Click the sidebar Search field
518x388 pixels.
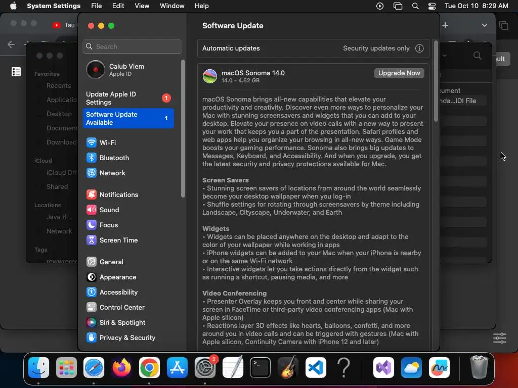(x=132, y=46)
